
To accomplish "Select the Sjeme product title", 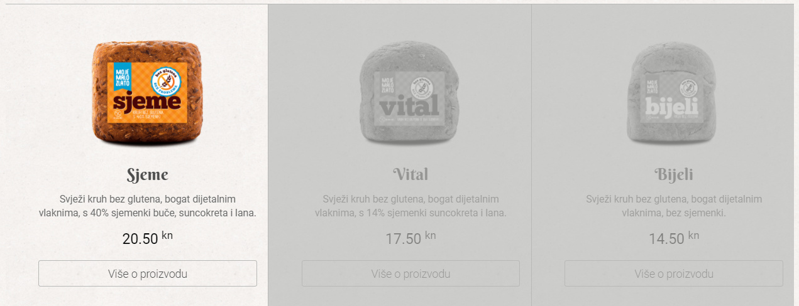I will tap(148, 174).
